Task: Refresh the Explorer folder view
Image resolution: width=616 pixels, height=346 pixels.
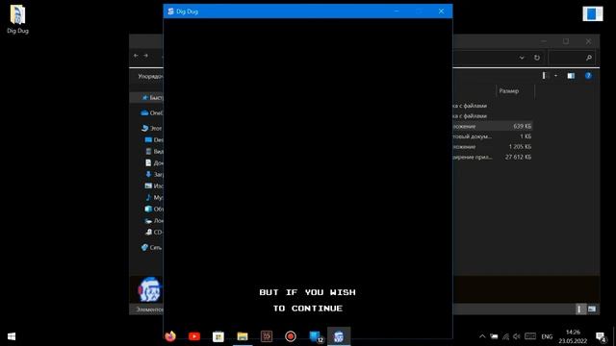Action: [x=537, y=58]
